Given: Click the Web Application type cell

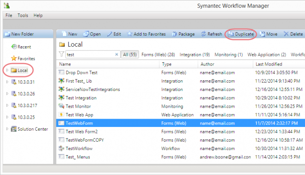Looking at the screenshot, I should click(x=177, y=115).
